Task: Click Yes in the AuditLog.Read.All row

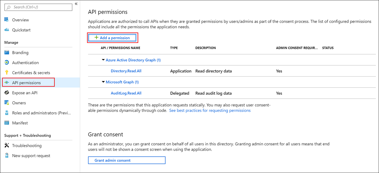Action: (279, 93)
